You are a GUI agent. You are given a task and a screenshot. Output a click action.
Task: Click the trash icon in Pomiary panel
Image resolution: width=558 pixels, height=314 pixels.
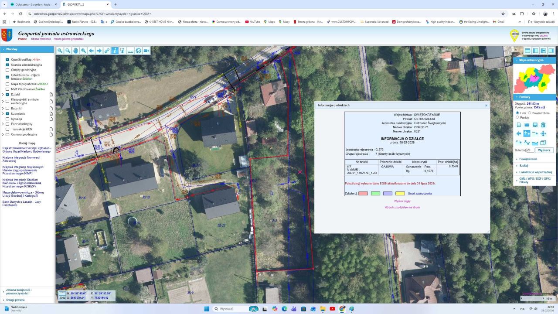pos(543,125)
